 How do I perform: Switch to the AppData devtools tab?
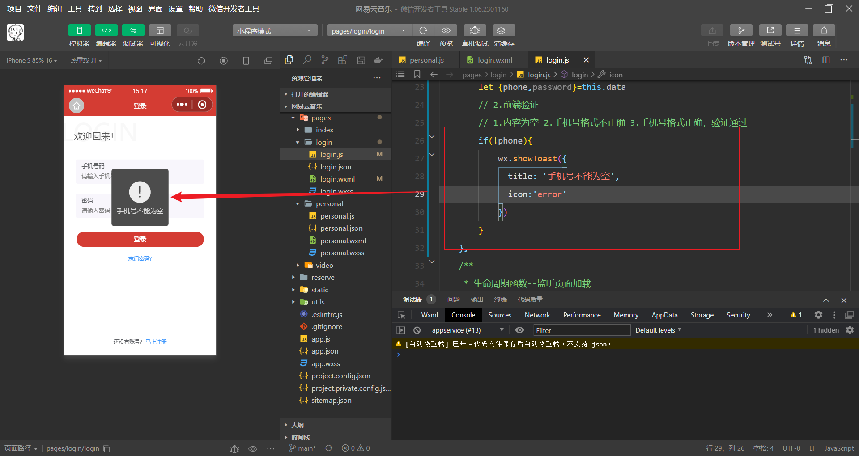click(x=664, y=315)
